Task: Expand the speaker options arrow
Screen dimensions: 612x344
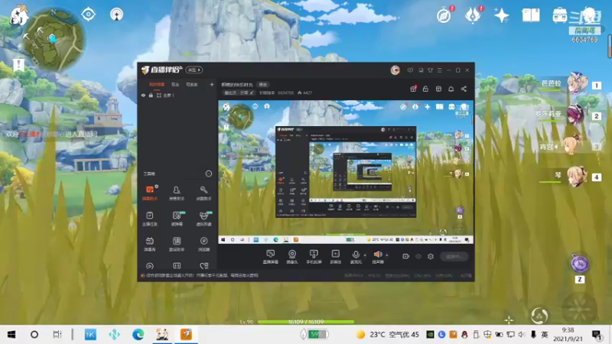Action: coord(387,255)
